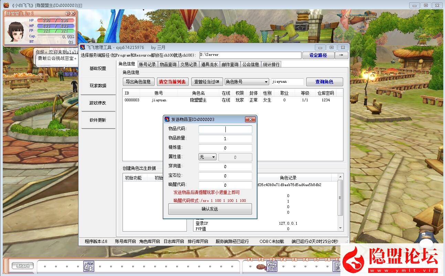445x276 pixels.
Task: Close the 发送物品 dialog
Action: [x=250, y=120]
